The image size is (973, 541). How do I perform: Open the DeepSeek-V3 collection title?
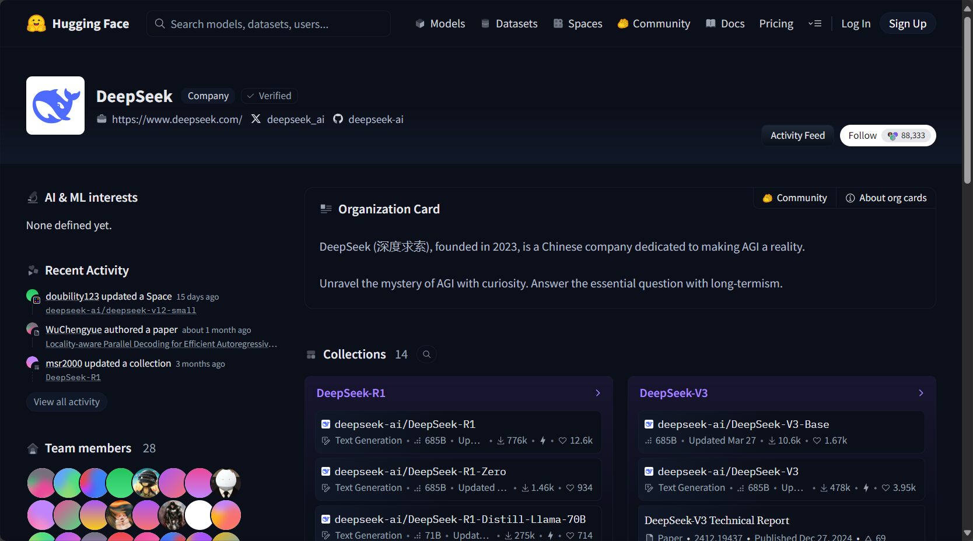(673, 393)
